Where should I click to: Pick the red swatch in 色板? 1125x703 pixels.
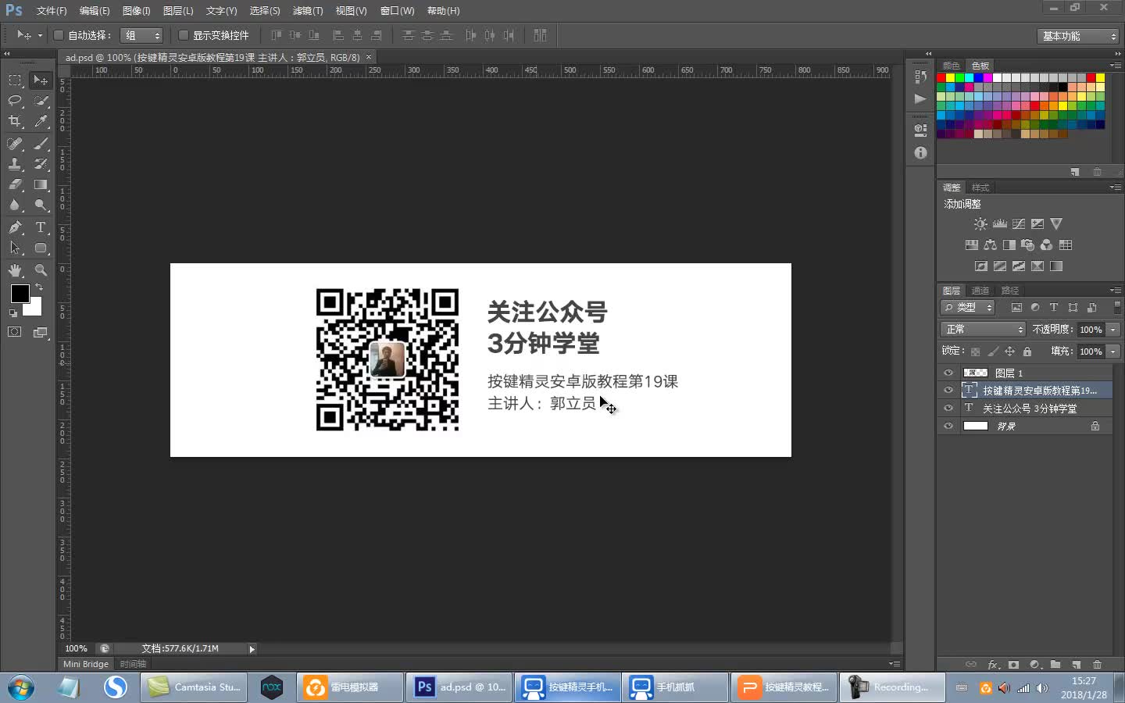point(941,77)
